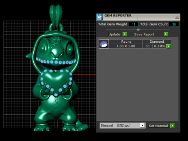Image resolution: width=188 pixels, height=141 pixels.
Task: Open the Diamond (3.52 spg) material dropdown
Action: coord(123,126)
